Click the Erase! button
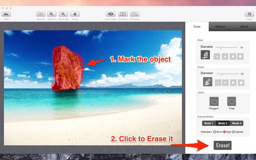This screenshot has height=160, width=256. click(222, 145)
